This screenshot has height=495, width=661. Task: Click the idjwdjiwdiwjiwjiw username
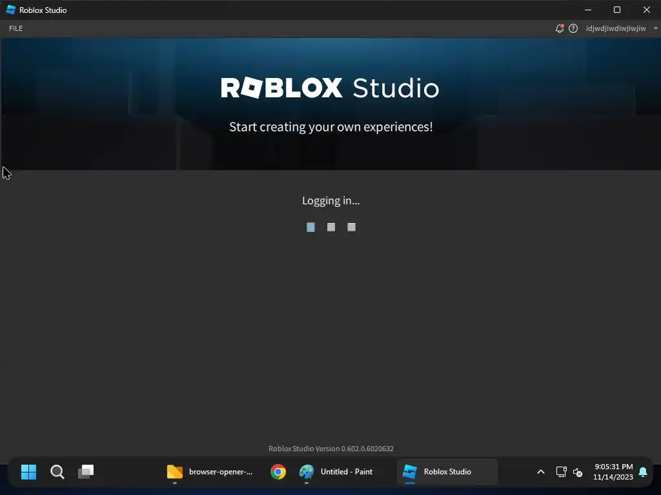click(615, 28)
